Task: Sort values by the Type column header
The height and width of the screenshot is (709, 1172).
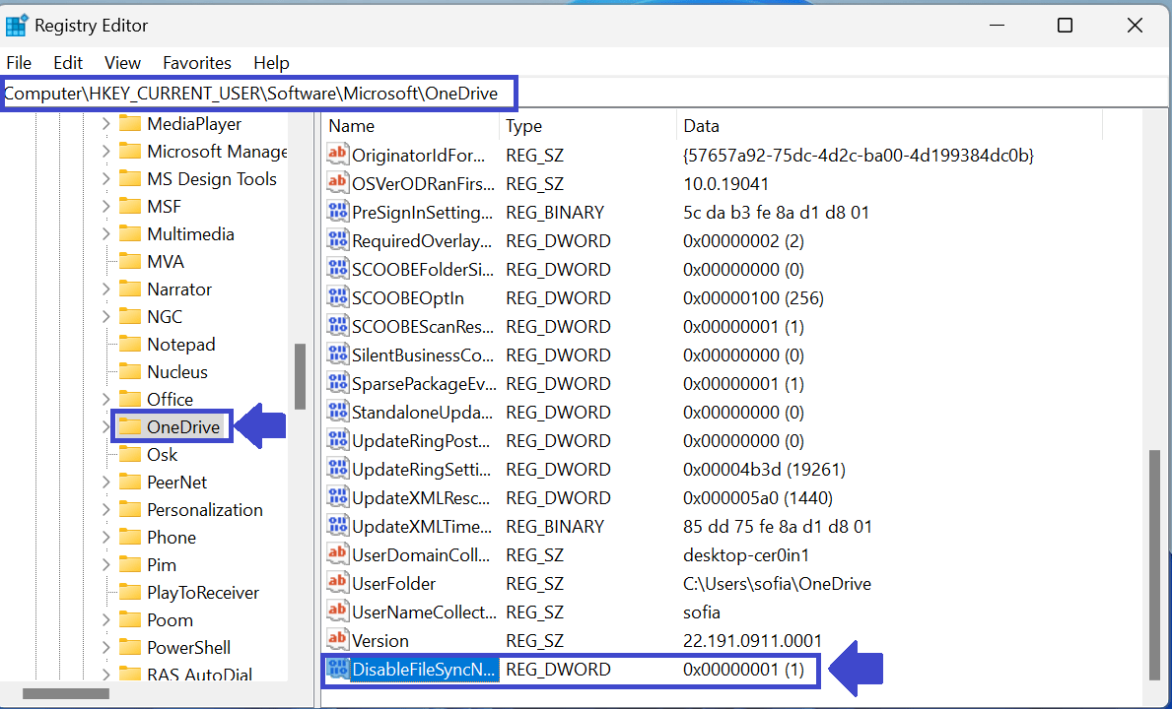Action: [x=588, y=125]
